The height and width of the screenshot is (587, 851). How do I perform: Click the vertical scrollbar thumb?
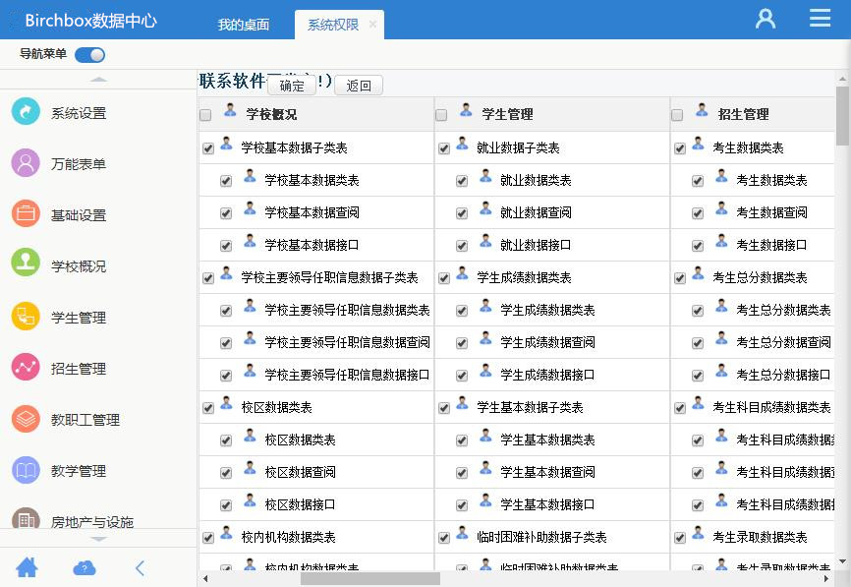pos(842,116)
